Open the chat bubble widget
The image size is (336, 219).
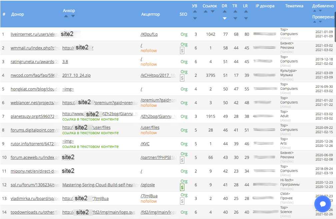click(x=323, y=204)
